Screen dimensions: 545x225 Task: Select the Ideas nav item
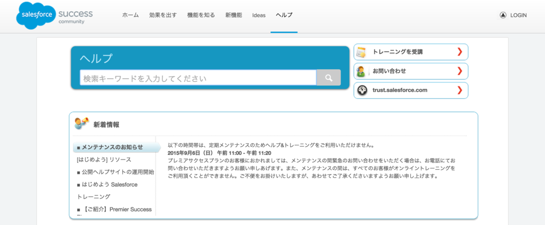pyautogui.click(x=259, y=15)
